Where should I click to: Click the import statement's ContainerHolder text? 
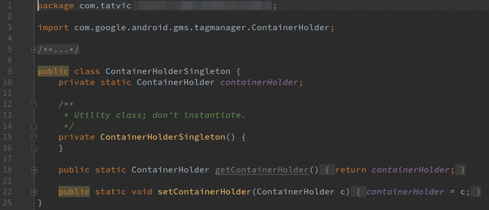coord(290,28)
